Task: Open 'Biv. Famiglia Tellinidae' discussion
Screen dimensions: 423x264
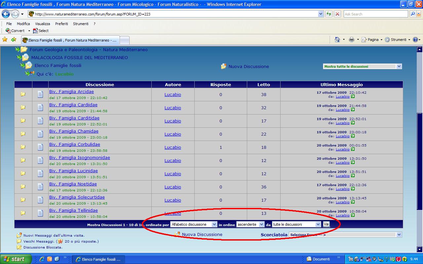Action: coord(73,210)
